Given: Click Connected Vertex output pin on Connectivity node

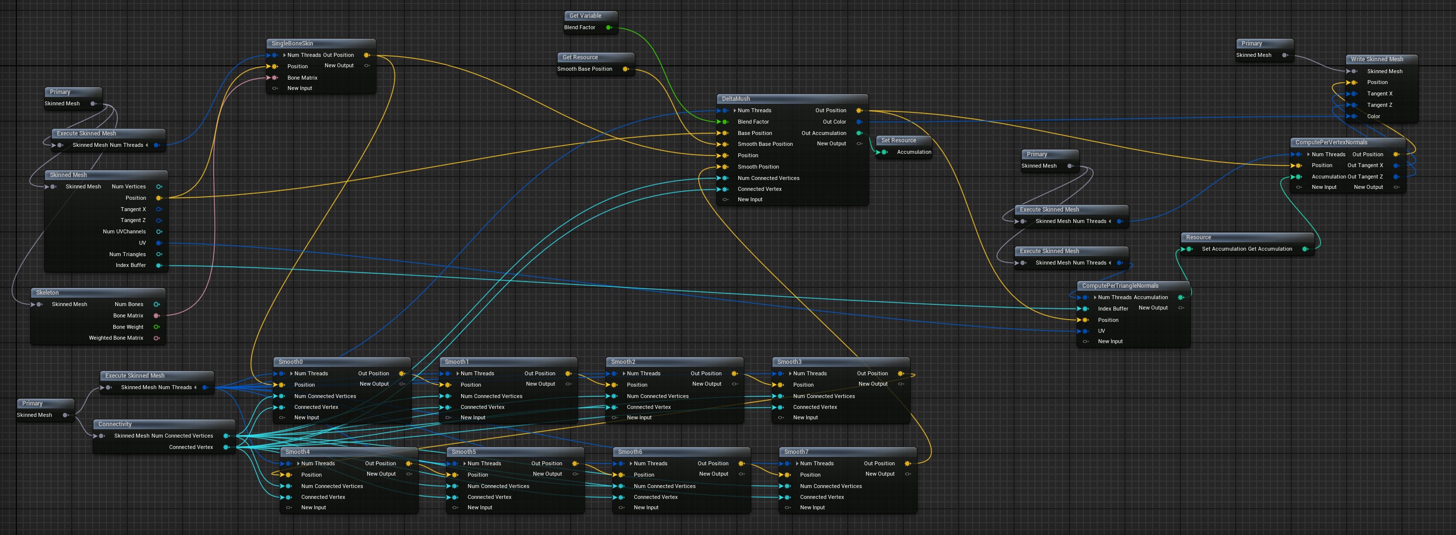Looking at the screenshot, I should [x=226, y=447].
